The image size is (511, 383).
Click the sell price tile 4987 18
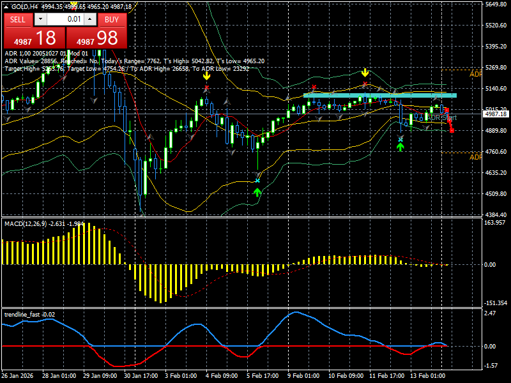pos(34,38)
